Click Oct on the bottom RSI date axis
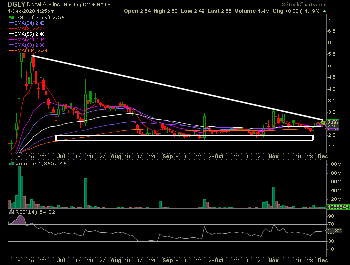The width and height of the screenshot is (350, 265). pyautogui.click(x=219, y=261)
